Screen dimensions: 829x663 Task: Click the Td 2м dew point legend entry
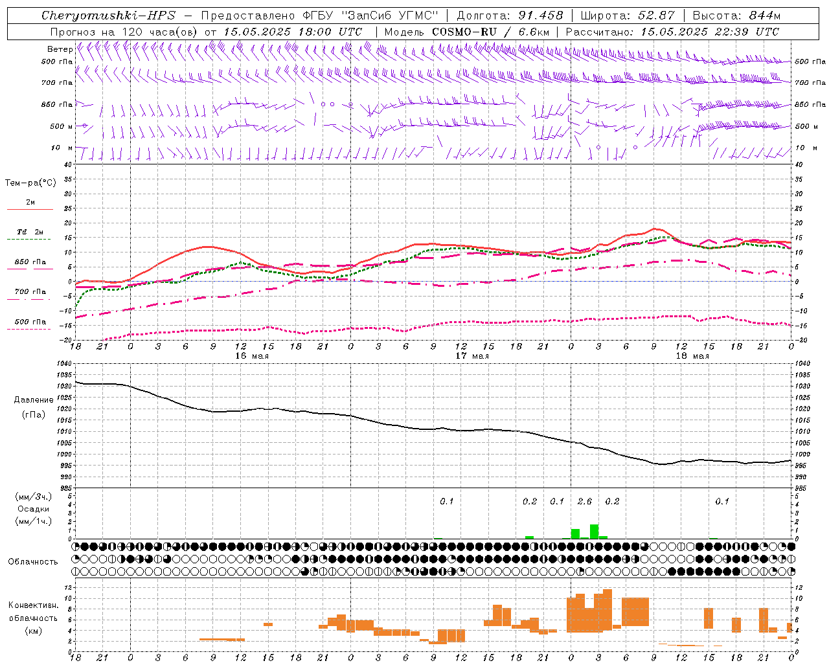click(30, 235)
